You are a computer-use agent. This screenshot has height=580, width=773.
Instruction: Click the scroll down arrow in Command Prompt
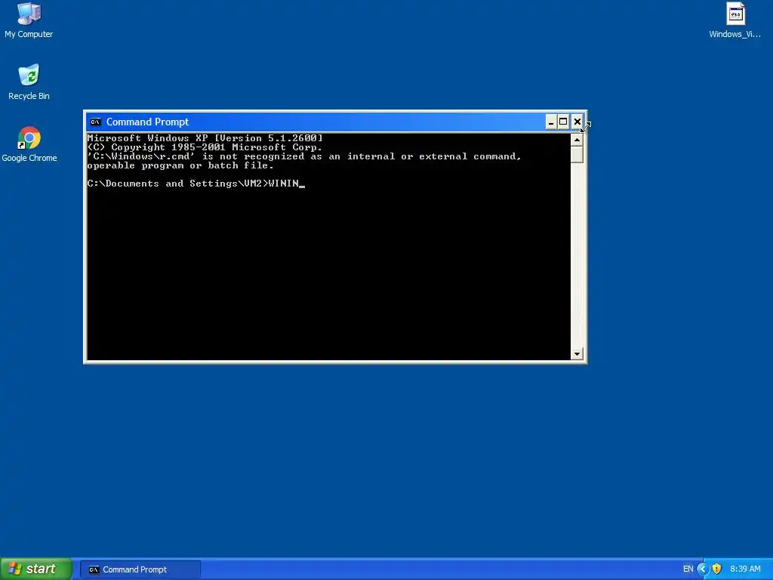pos(577,353)
